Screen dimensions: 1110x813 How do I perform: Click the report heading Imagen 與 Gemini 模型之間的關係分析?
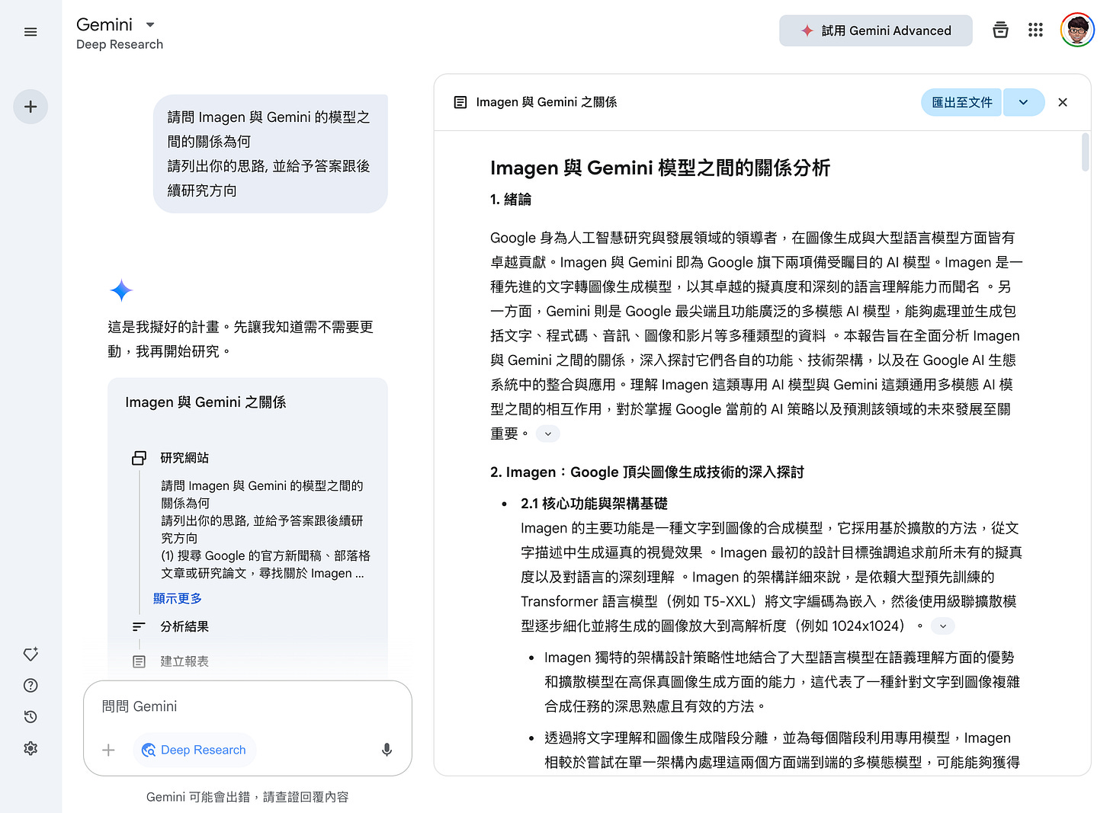pyautogui.click(x=660, y=168)
